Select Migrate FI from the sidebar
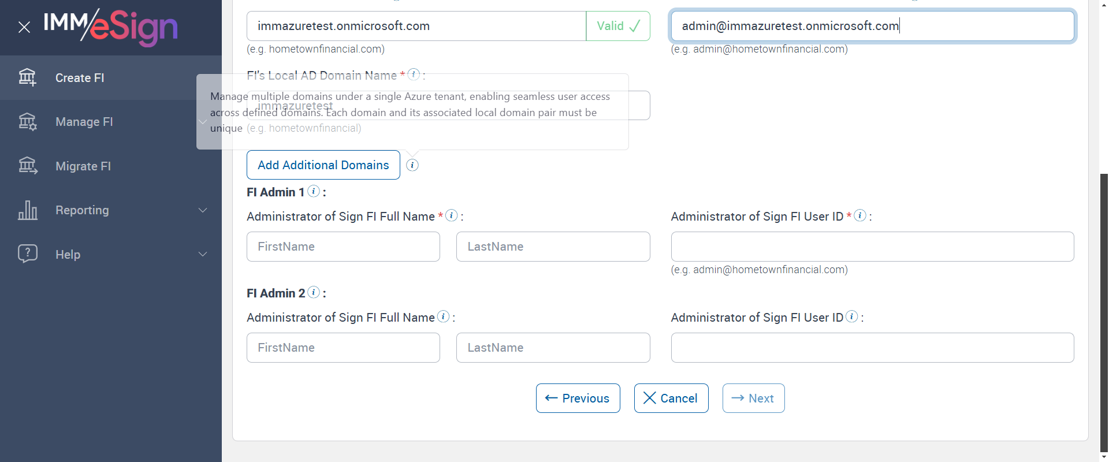The height and width of the screenshot is (462, 1109). [x=83, y=166]
